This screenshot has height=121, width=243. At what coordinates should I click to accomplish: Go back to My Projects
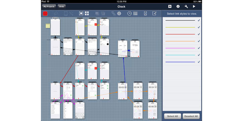coord(49,7)
